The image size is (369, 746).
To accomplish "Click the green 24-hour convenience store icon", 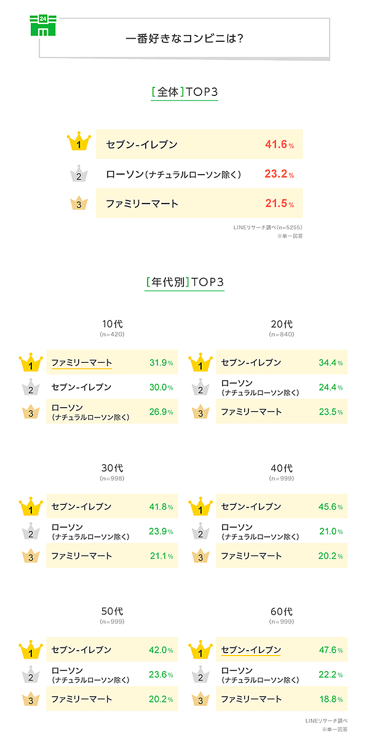I will [x=42, y=25].
